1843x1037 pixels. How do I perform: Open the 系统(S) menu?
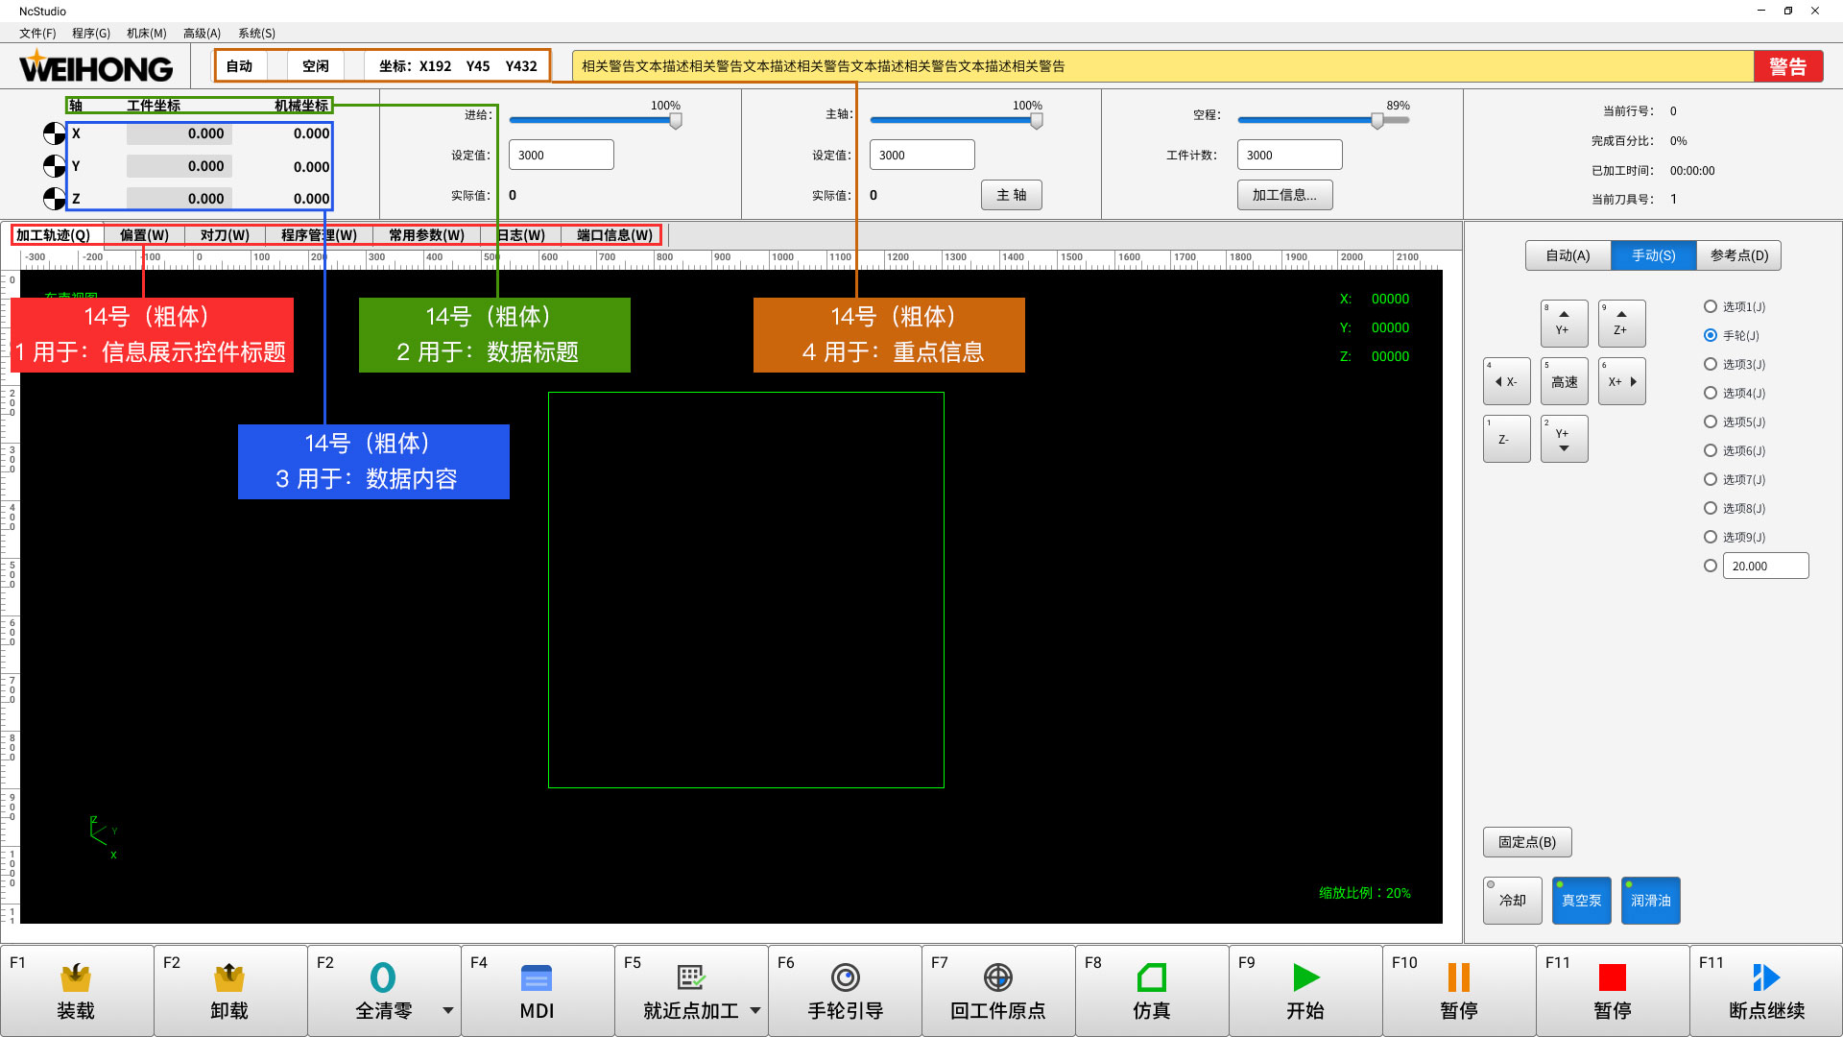(x=256, y=33)
